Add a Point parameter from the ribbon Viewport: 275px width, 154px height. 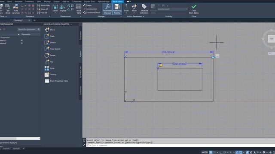point(126,8)
